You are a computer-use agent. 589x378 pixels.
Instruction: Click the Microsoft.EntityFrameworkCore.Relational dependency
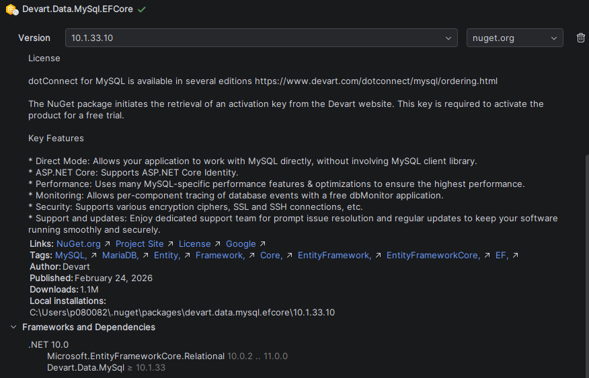click(x=167, y=356)
